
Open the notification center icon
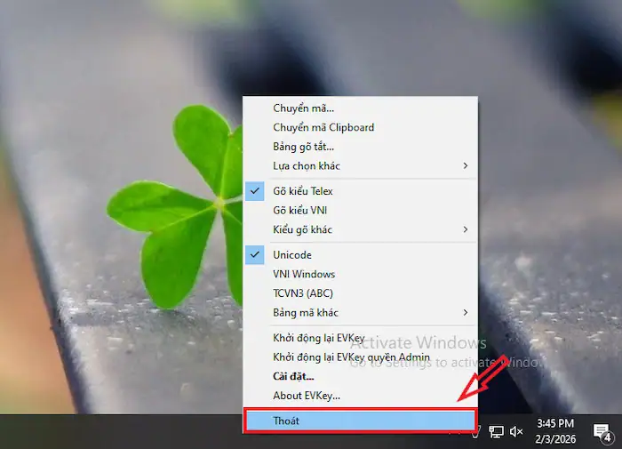tap(603, 433)
